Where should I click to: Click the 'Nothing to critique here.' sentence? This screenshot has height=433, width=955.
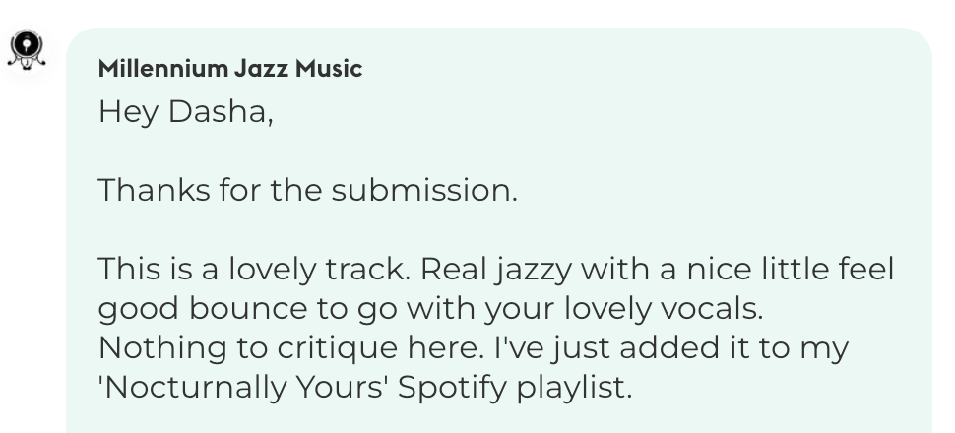pyautogui.click(x=291, y=348)
